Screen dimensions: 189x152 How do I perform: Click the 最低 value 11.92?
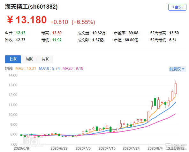[x=57, y=40]
